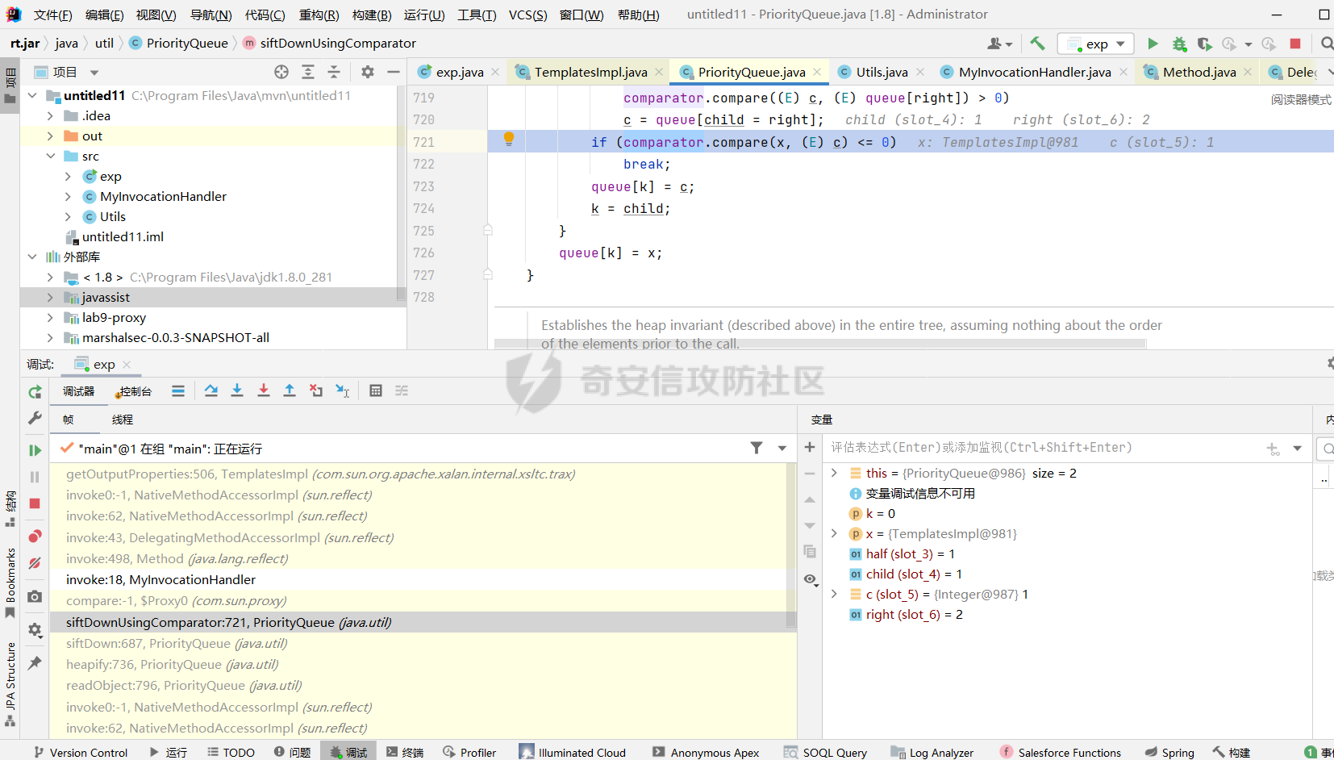Add new watch with plus icon
This screenshot has height=760, width=1334.
coord(810,447)
